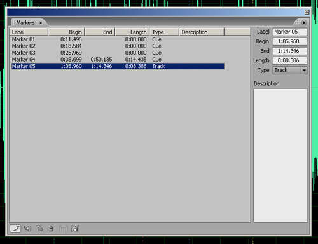Click the 0:35.699 begin time
Image resolution: width=318 pixels, height=244 pixels.
tap(71, 59)
